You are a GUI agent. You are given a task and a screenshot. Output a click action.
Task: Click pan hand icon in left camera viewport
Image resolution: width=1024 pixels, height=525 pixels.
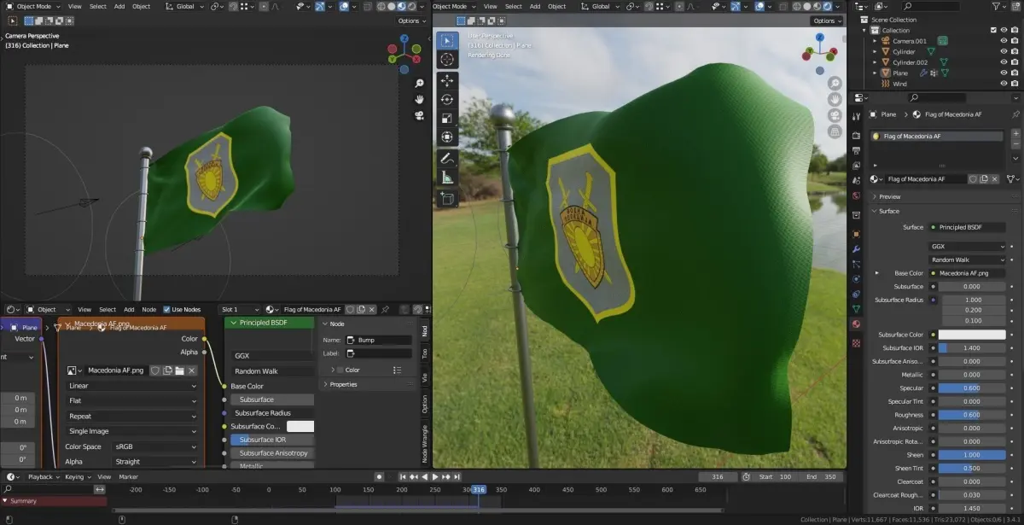pyautogui.click(x=419, y=99)
